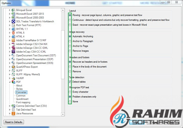Expand the Java Resources node
Image resolution: width=183 pixels, height=128 pixels.
click(9, 114)
